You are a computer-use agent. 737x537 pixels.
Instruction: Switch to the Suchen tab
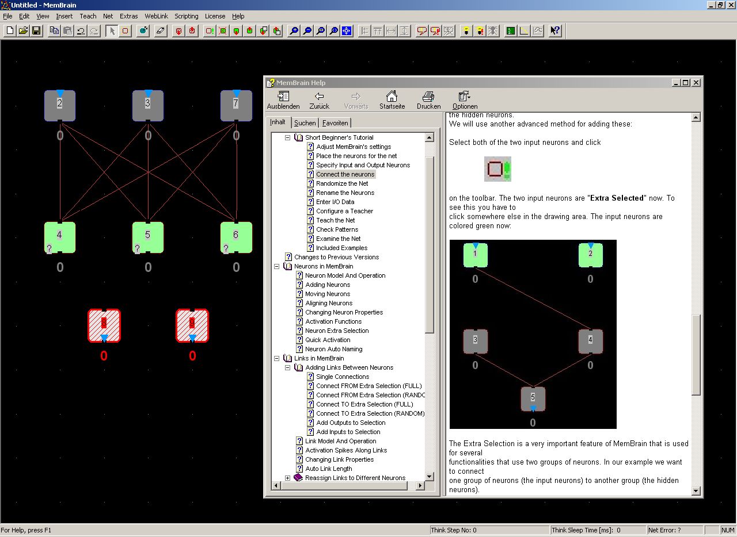click(x=305, y=122)
